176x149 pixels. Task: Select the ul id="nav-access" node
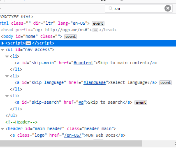[x=30, y=50]
